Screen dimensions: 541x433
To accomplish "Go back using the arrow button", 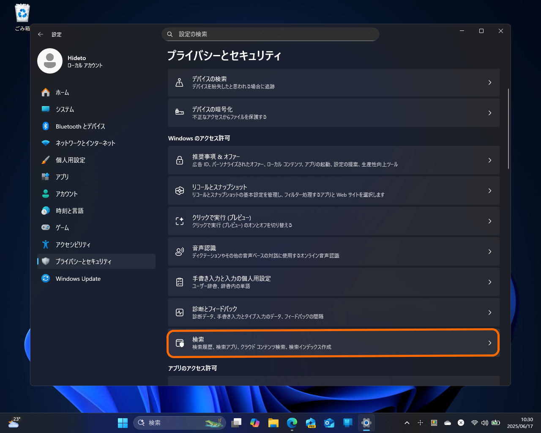I will (41, 34).
